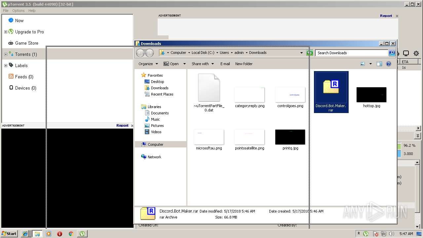Select Computer in breadcrumb path
Screen dimensions: 423x238
pos(178,53)
